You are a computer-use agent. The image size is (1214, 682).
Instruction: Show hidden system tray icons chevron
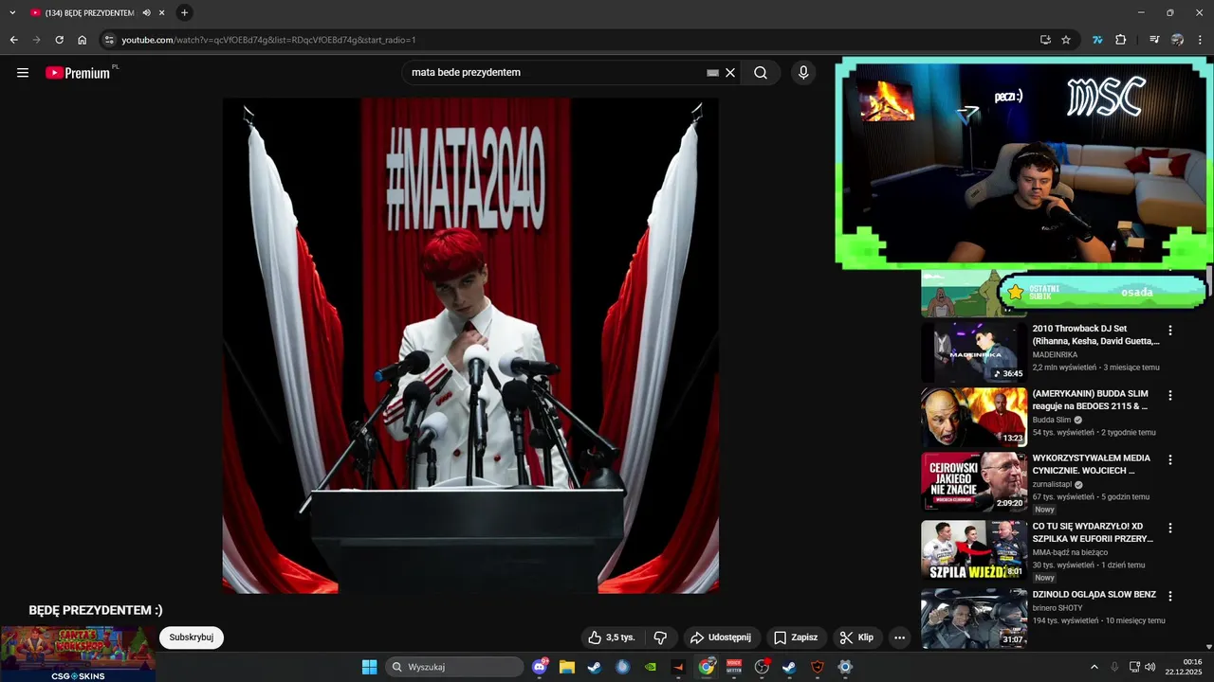1094,667
